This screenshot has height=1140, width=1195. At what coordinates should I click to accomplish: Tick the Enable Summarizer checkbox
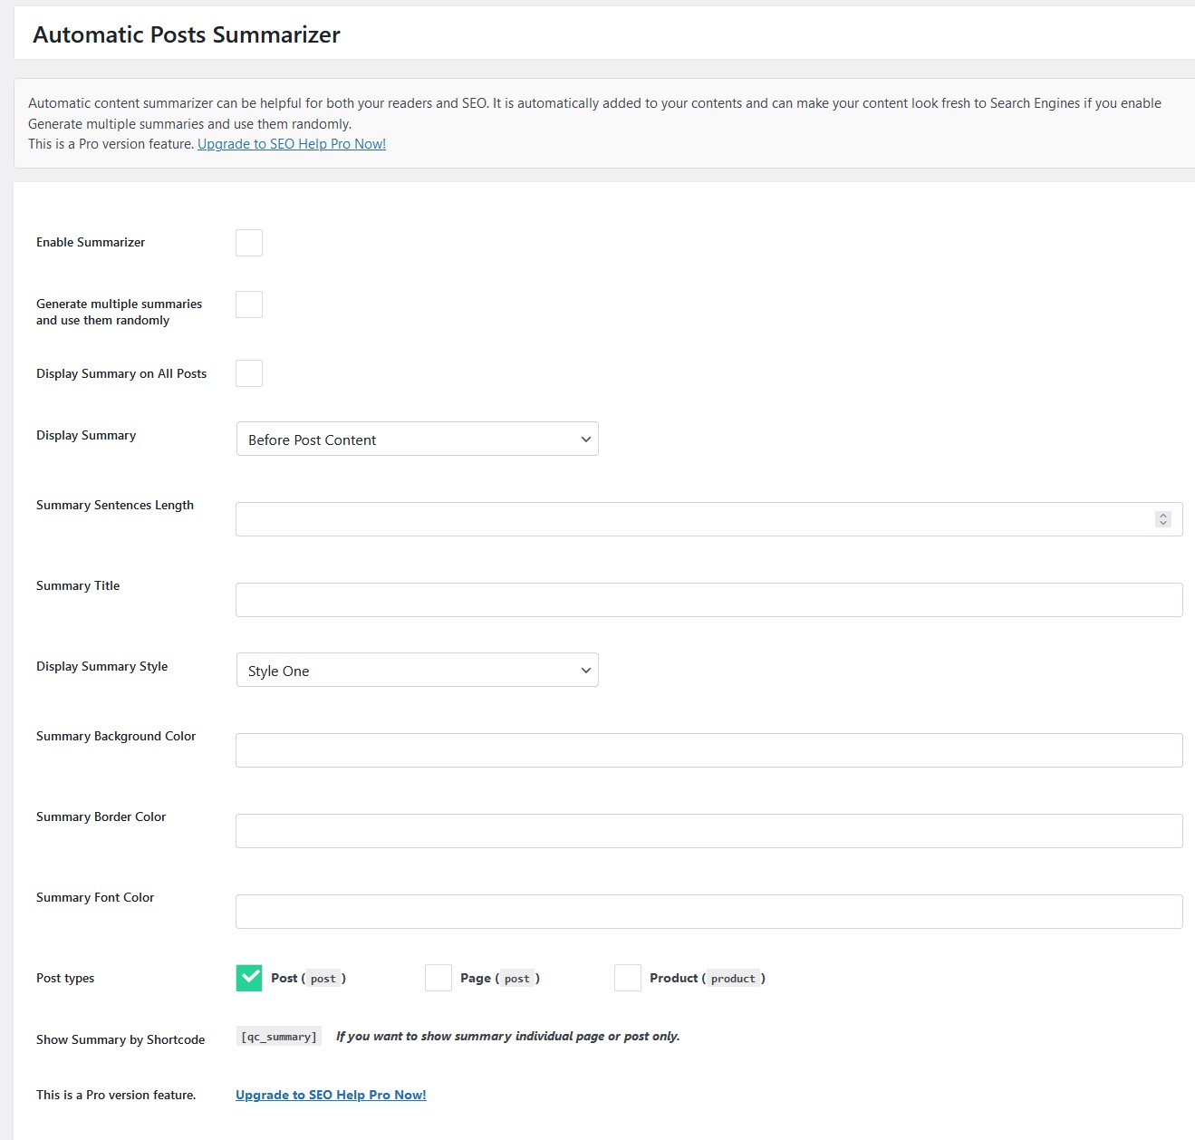pos(249,243)
